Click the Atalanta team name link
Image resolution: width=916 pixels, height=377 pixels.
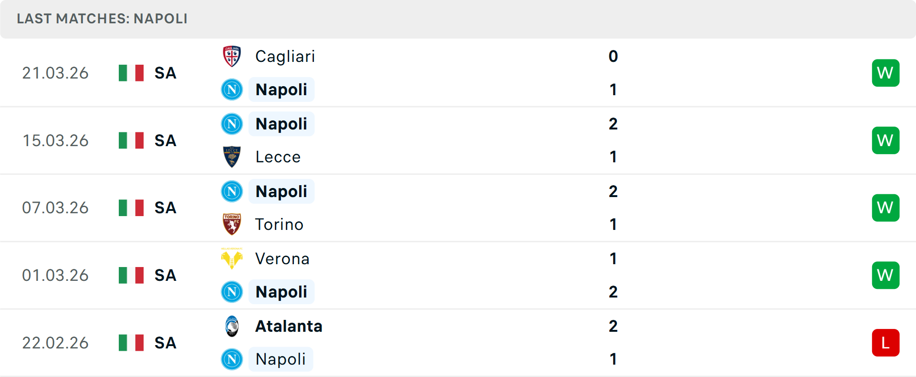[x=288, y=327]
